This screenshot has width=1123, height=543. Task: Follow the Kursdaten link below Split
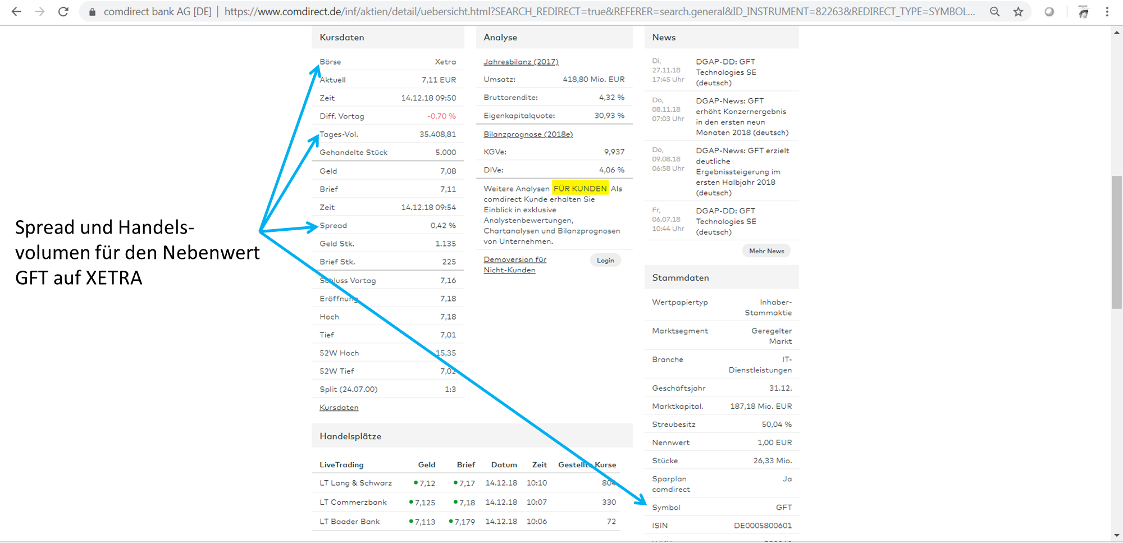[339, 408]
